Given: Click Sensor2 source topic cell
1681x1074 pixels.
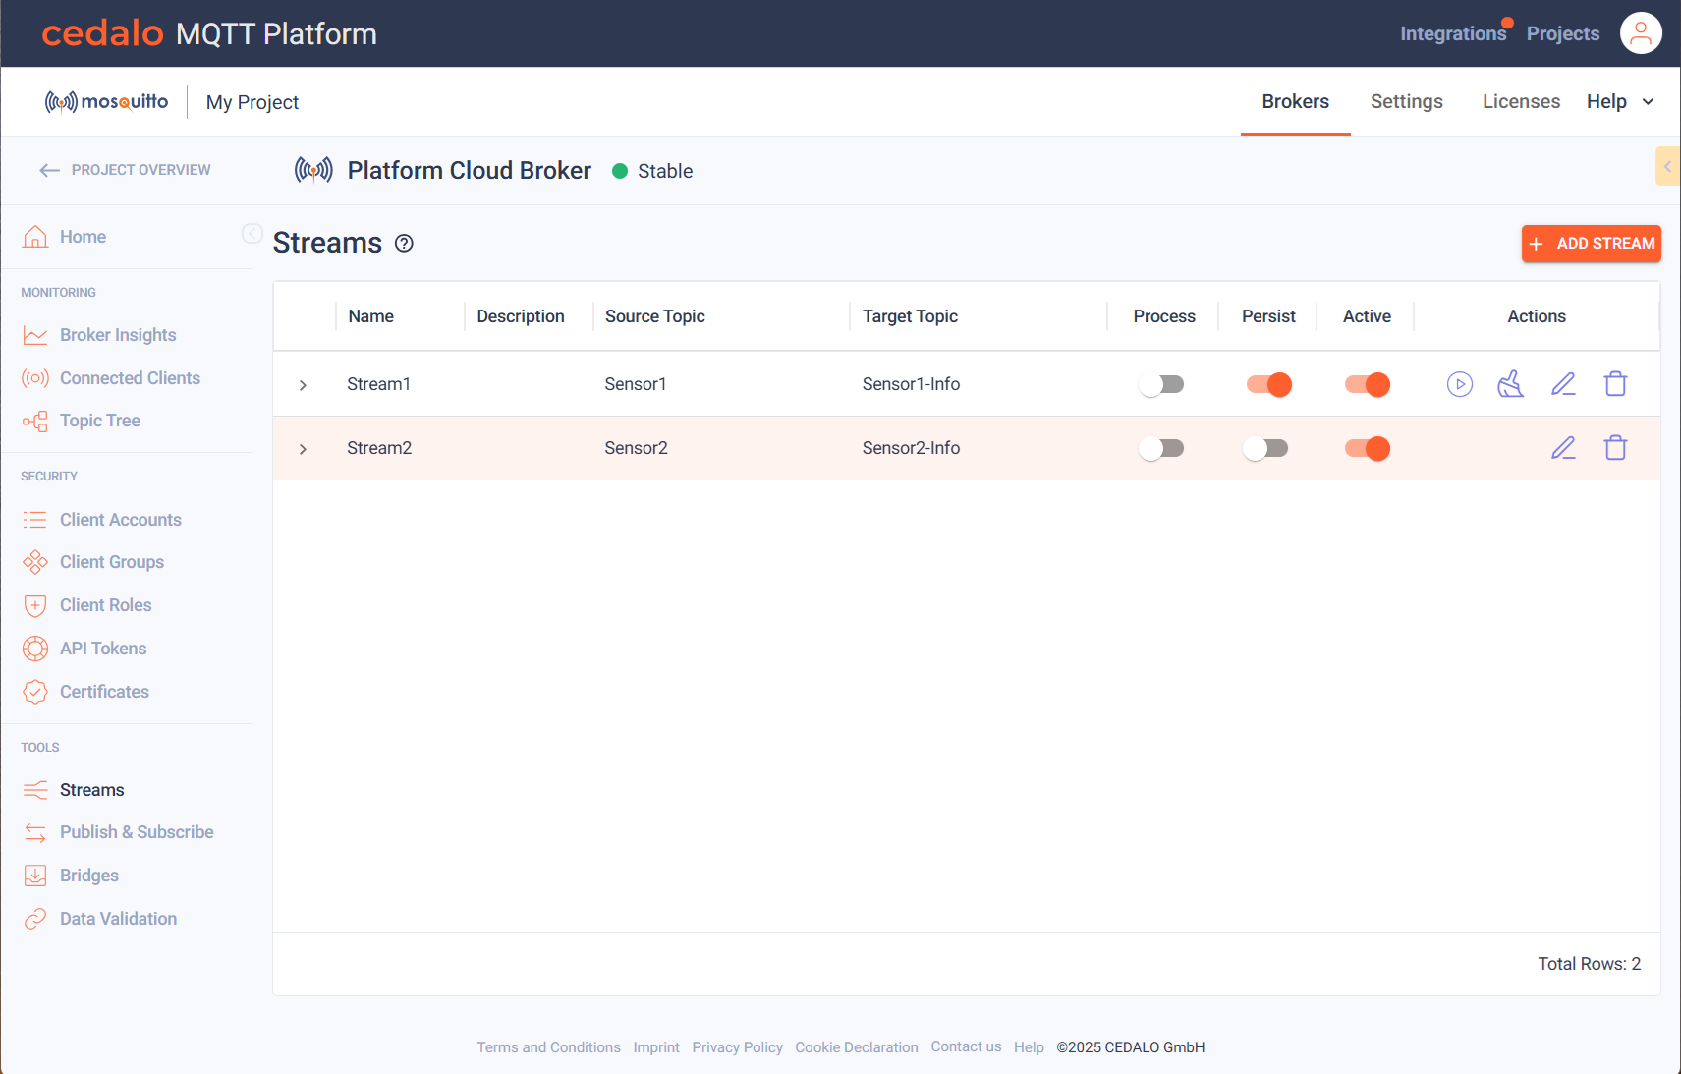Looking at the screenshot, I should tap(636, 448).
